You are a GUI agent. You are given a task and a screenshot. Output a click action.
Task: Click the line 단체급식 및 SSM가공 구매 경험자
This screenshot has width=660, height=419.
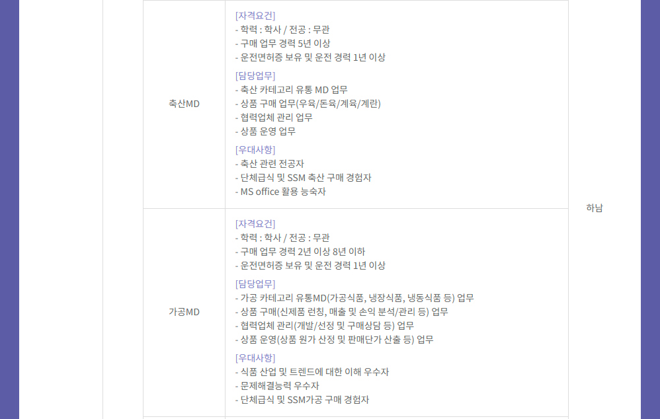302,400
